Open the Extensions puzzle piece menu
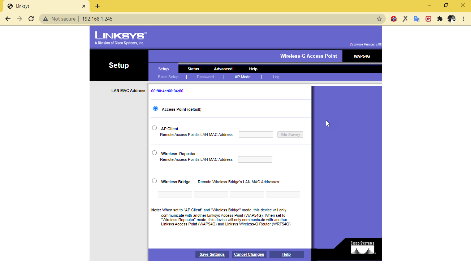 (x=440, y=19)
